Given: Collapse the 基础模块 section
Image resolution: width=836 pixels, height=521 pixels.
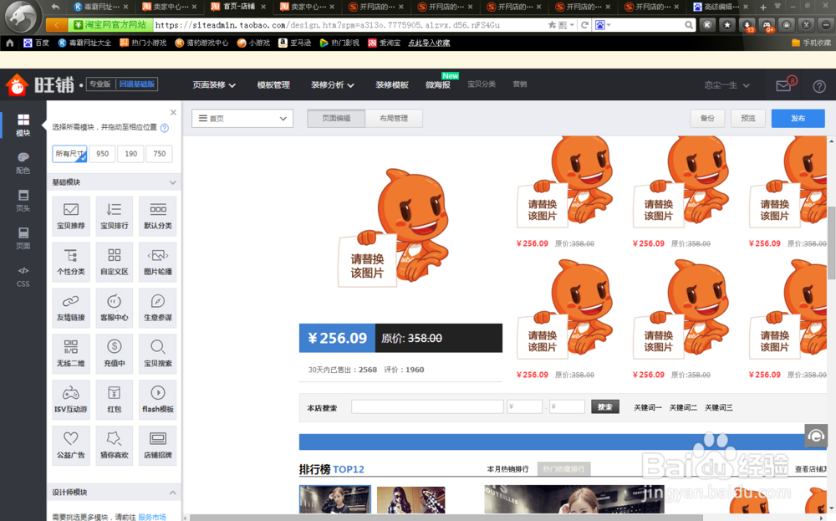Looking at the screenshot, I should [173, 182].
